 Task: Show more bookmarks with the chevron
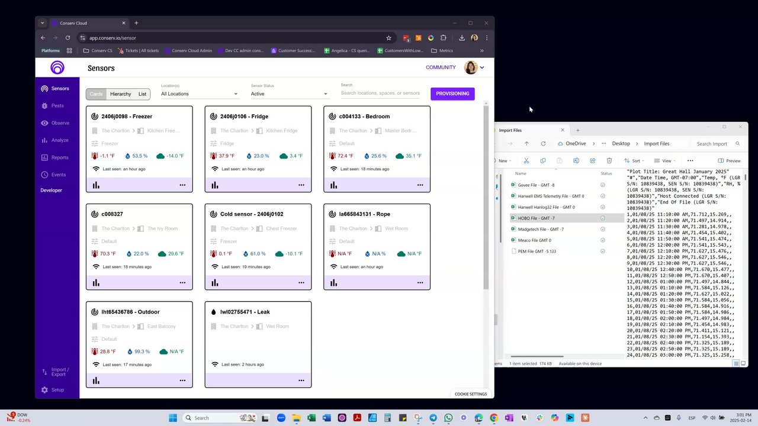(481, 51)
